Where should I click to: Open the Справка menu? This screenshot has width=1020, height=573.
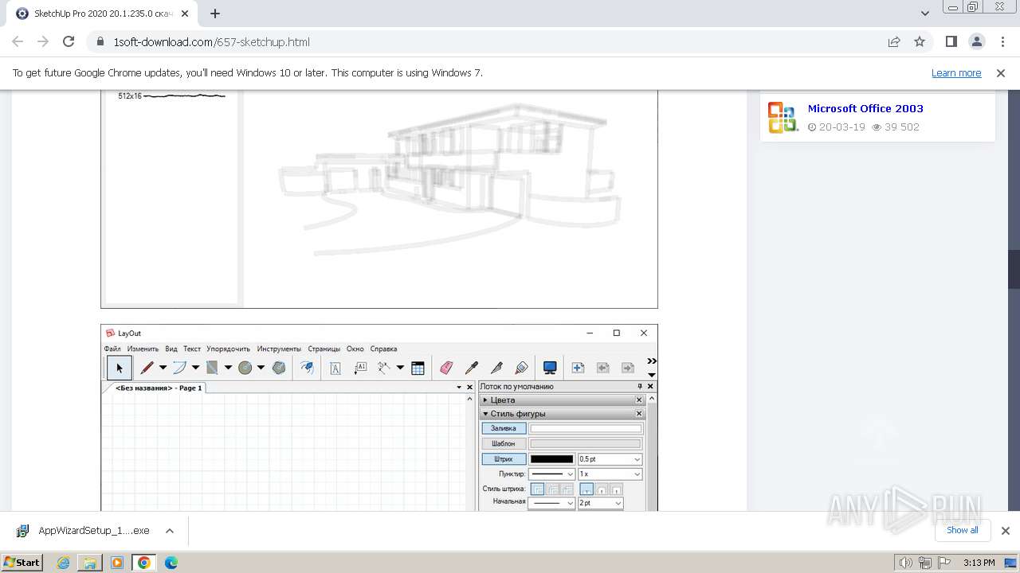383,349
